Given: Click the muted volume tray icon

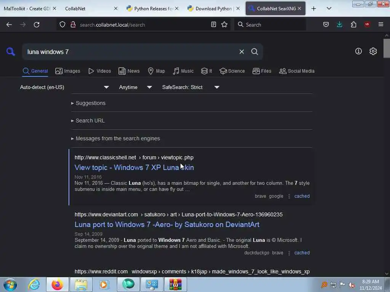Looking at the screenshot, I should (x=352, y=285).
